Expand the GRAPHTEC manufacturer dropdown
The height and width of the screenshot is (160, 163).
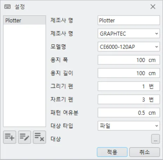click(129, 33)
